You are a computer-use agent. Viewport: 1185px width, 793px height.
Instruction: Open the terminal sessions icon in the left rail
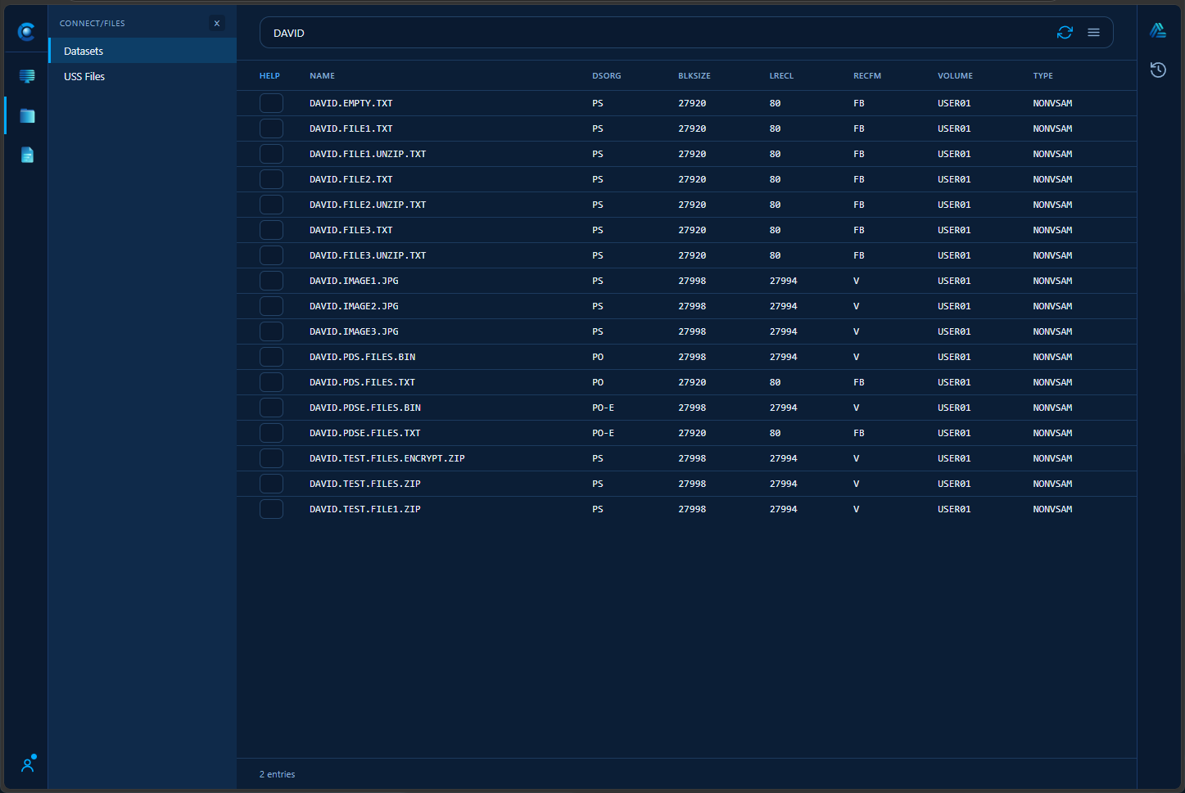(x=27, y=76)
